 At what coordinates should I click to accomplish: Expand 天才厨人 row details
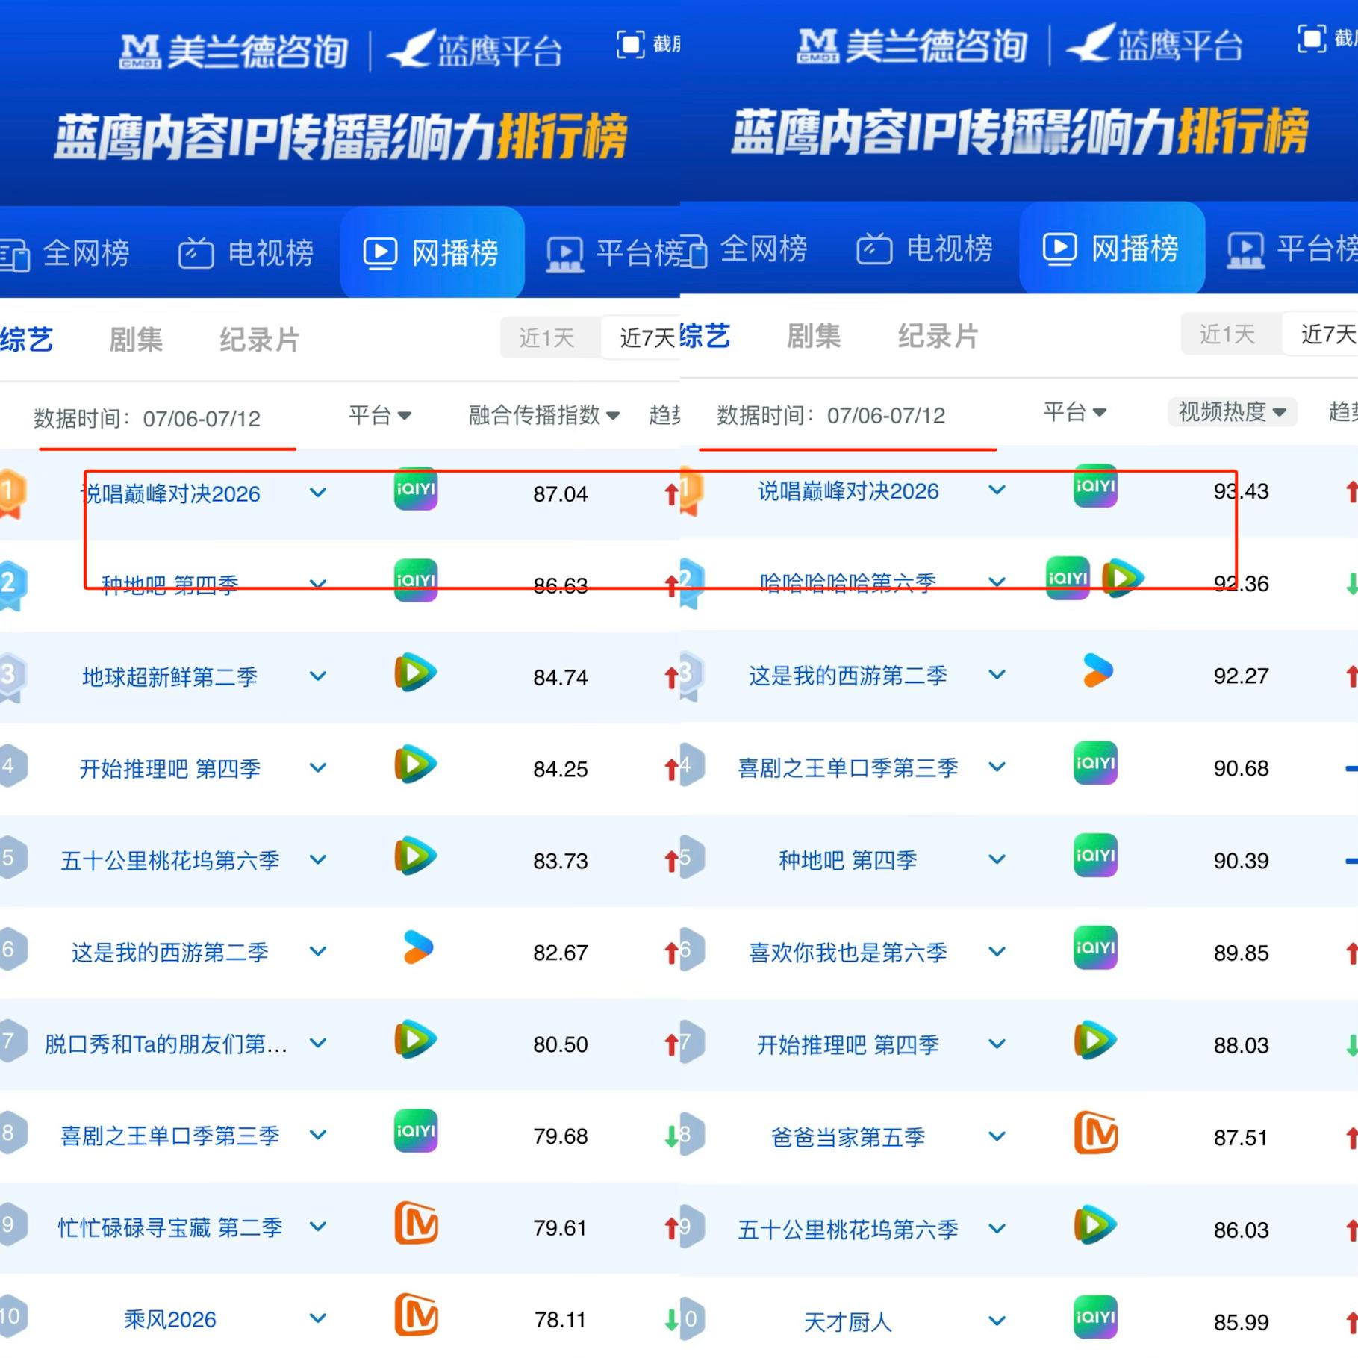click(997, 1321)
